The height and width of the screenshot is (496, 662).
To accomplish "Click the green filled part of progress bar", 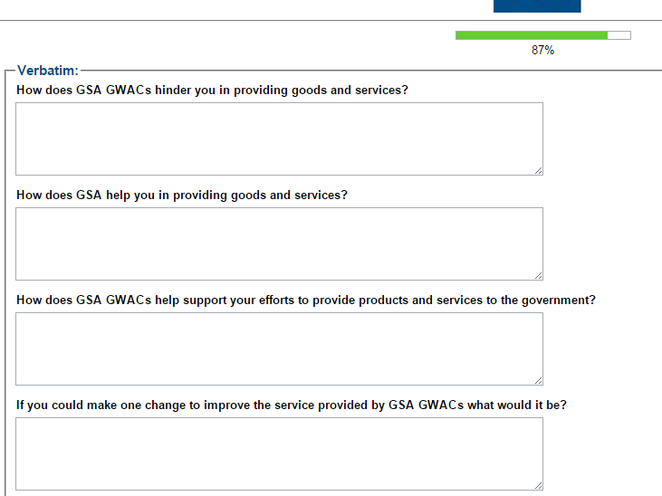I will (x=531, y=35).
